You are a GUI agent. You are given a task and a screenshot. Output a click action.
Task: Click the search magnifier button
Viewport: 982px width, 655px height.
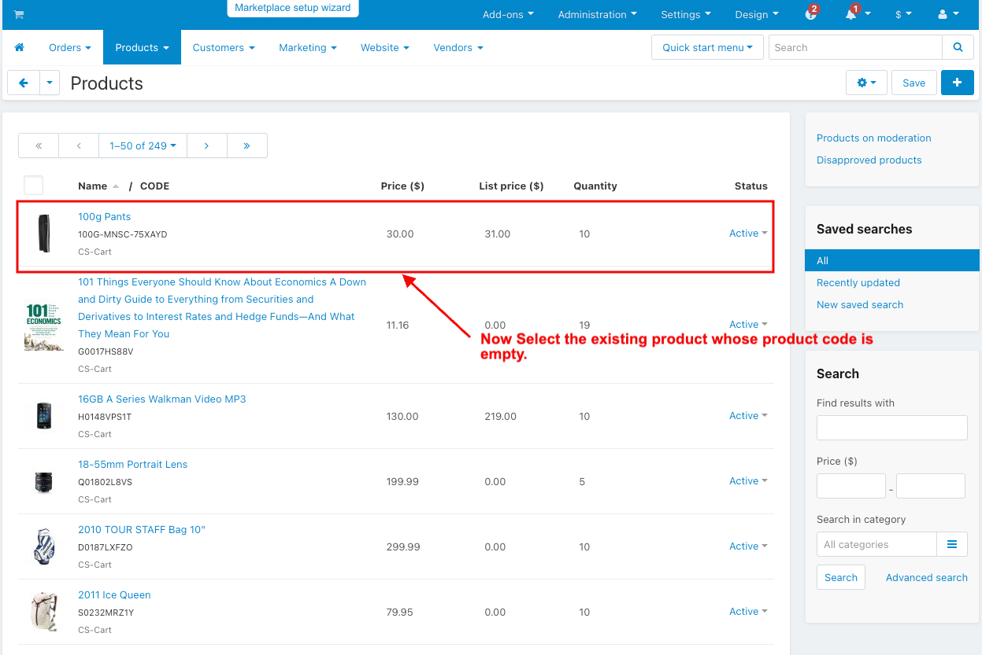tap(958, 47)
